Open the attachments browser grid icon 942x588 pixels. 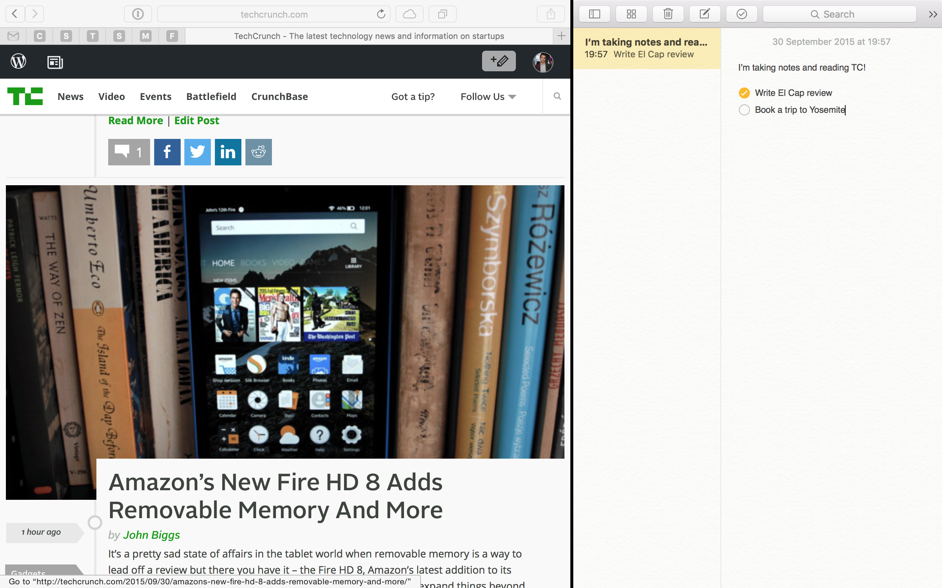[631, 14]
